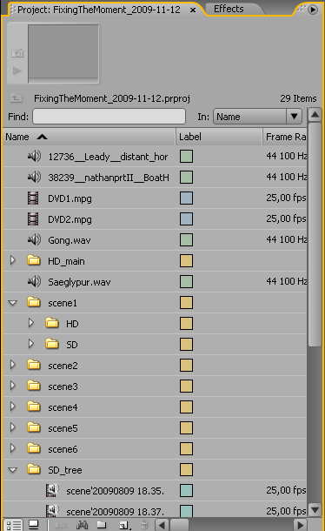The width and height of the screenshot is (325, 531).
Task: Play the thumbnail preview
Action: coord(17,71)
